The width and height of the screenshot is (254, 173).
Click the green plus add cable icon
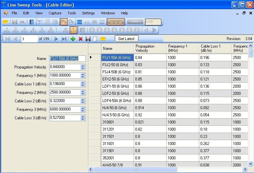[73, 39]
